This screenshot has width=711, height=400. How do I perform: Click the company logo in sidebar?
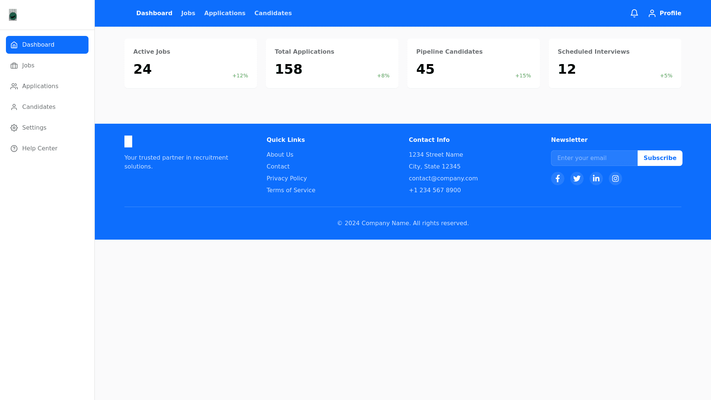(x=13, y=15)
